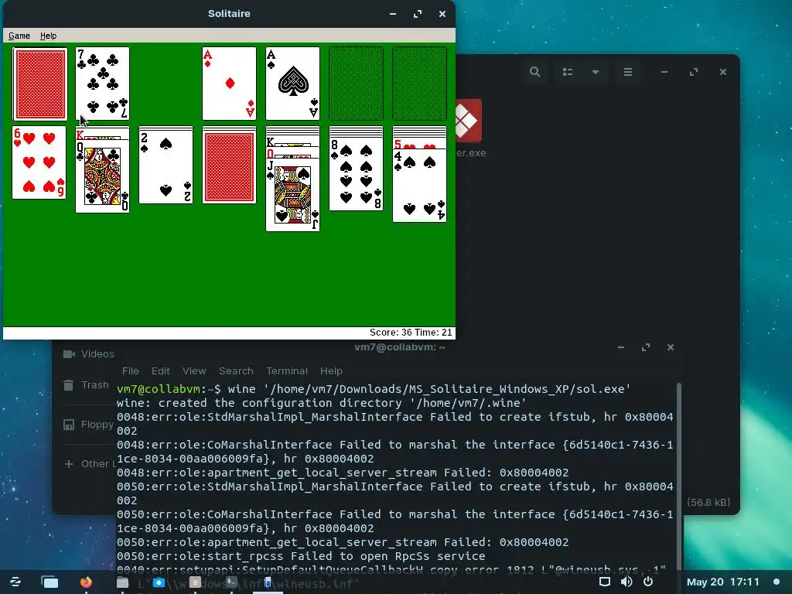Open the hamburger menu in the file manager
The image size is (792, 594).
point(628,72)
